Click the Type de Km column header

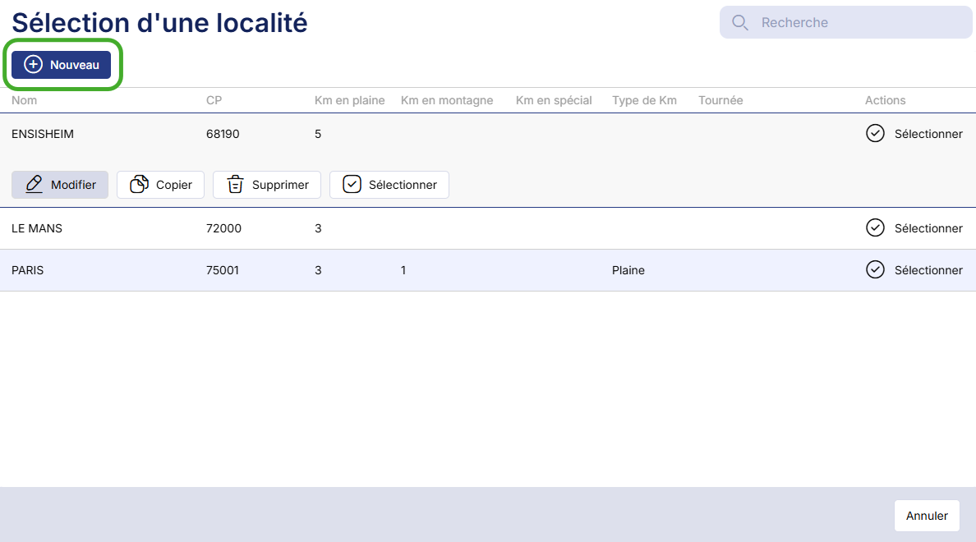coord(644,100)
